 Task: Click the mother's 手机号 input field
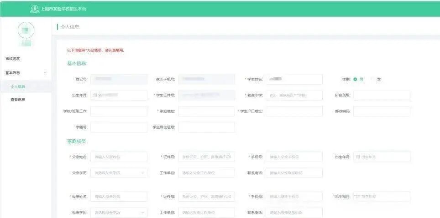coord(294,197)
